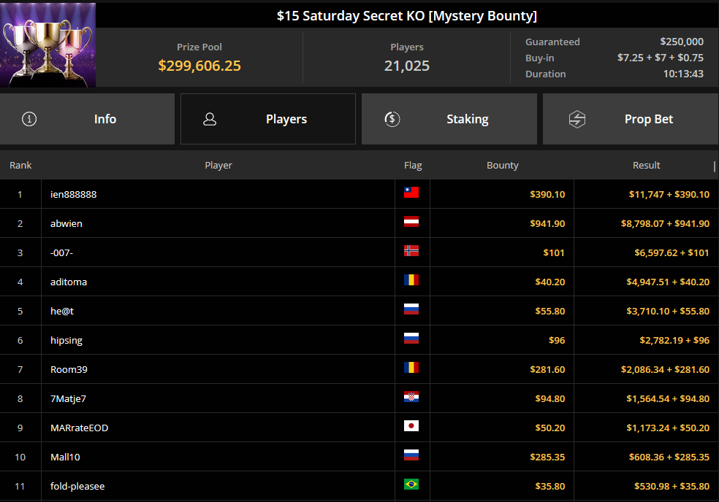This screenshot has width=719, height=502.
Task: Click Japan flag for MARrateEOD
Action: pos(411,426)
